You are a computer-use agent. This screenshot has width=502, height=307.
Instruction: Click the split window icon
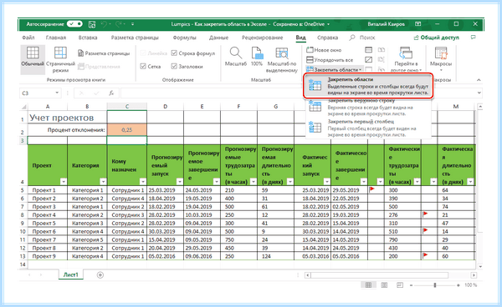[x=369, y=50]
